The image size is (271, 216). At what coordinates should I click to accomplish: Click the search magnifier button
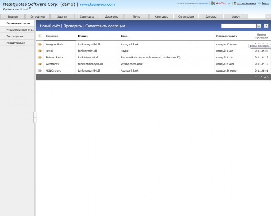click(259, 26)
